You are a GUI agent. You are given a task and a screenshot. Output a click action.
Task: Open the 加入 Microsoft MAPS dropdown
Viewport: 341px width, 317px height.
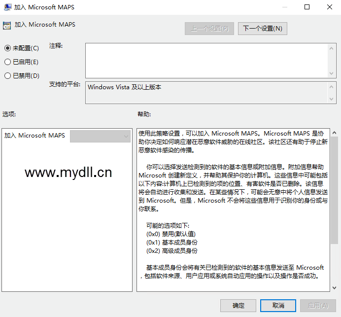coord(100,136)
